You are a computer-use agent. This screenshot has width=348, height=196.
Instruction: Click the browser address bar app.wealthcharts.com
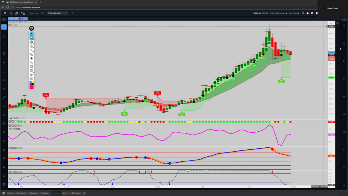(28, 7)
